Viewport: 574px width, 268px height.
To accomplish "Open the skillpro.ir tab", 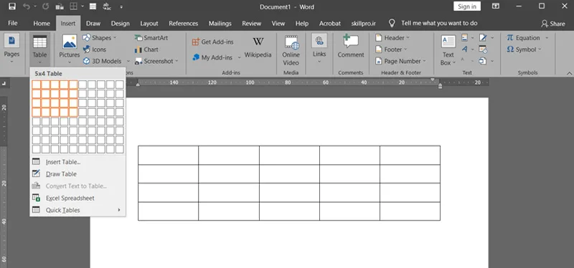I will click(363, 23).
